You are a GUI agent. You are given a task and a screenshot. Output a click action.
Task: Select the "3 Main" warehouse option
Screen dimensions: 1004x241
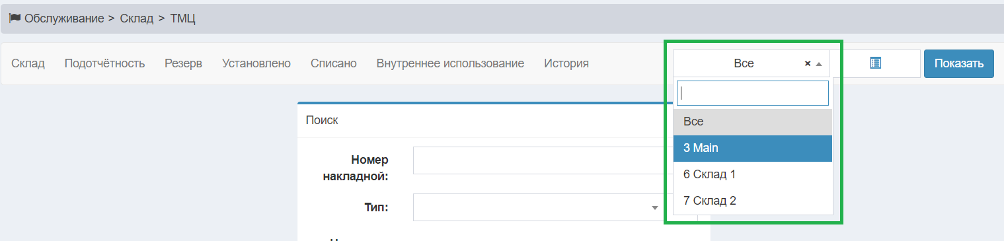point(752,148)
